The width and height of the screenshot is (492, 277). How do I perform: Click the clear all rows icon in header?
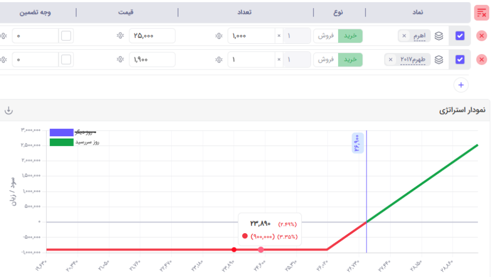(x=481, y=13)
